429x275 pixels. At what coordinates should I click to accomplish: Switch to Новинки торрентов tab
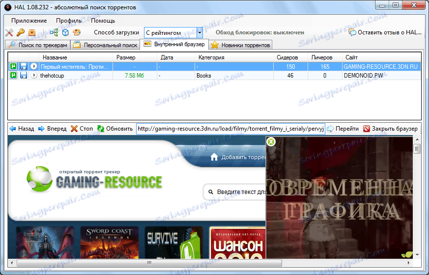point(241,45)
